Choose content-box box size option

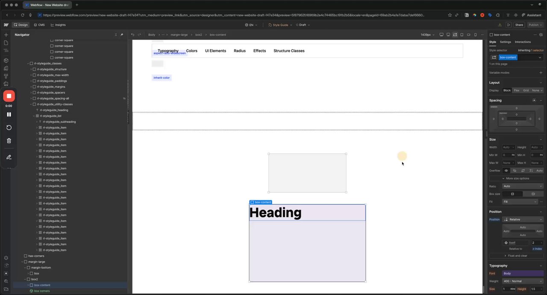coord(533,194)
